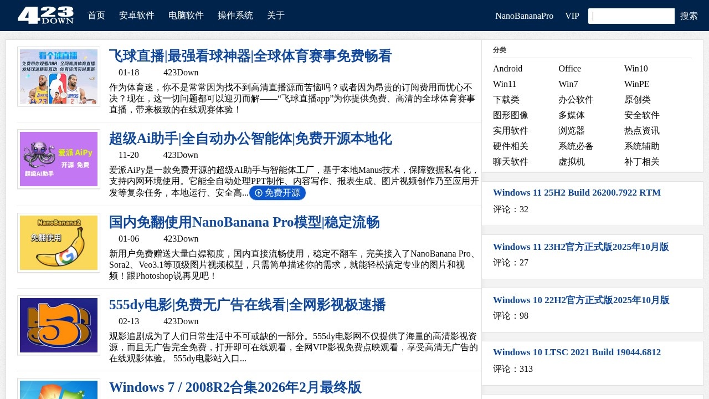Open the 关于 page

point(276,16)
